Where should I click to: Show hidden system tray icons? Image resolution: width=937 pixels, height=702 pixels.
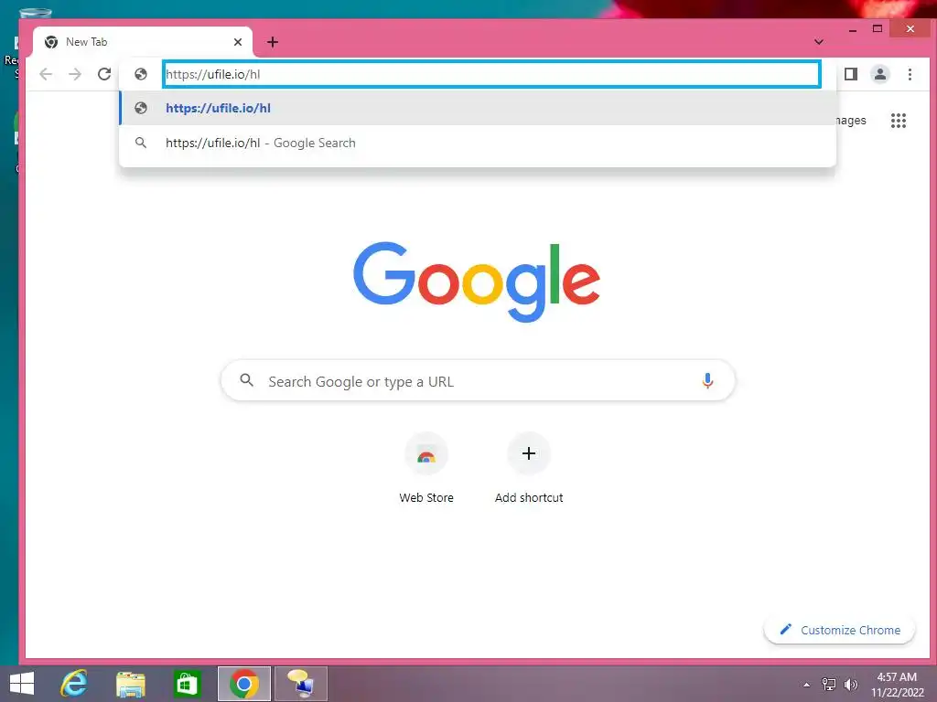click(x=807, y=685)
